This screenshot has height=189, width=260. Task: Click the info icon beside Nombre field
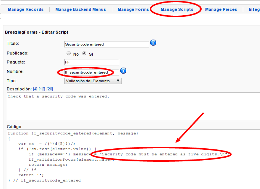coord(123,71)
